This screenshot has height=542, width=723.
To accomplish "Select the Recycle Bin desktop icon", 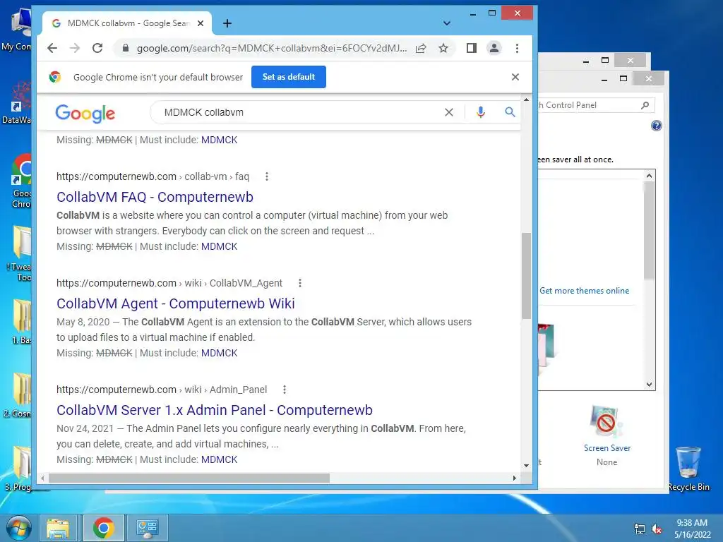I will click(688, 469).
